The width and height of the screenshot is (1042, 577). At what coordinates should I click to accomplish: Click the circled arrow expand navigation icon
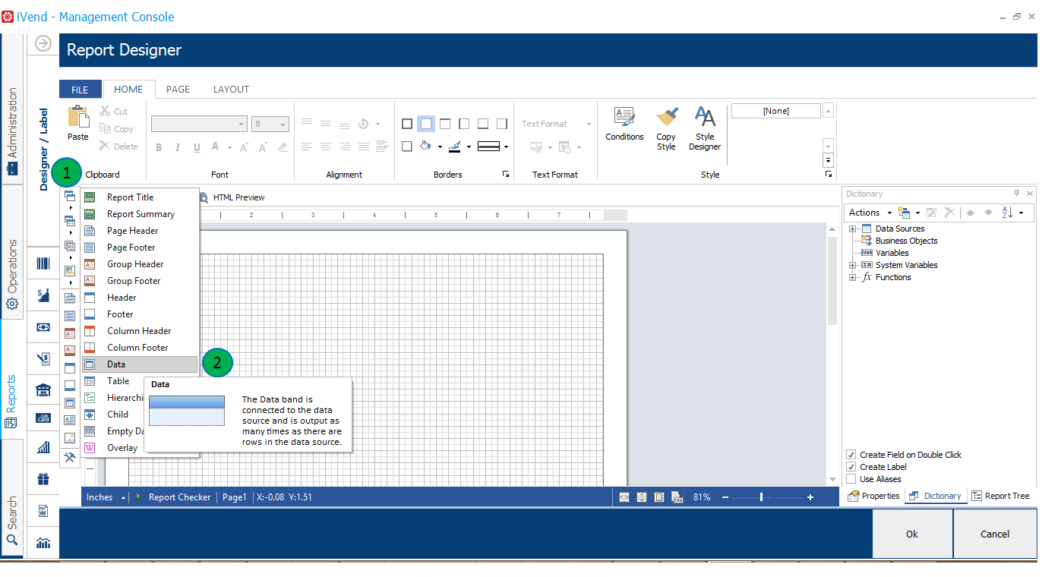43,43
